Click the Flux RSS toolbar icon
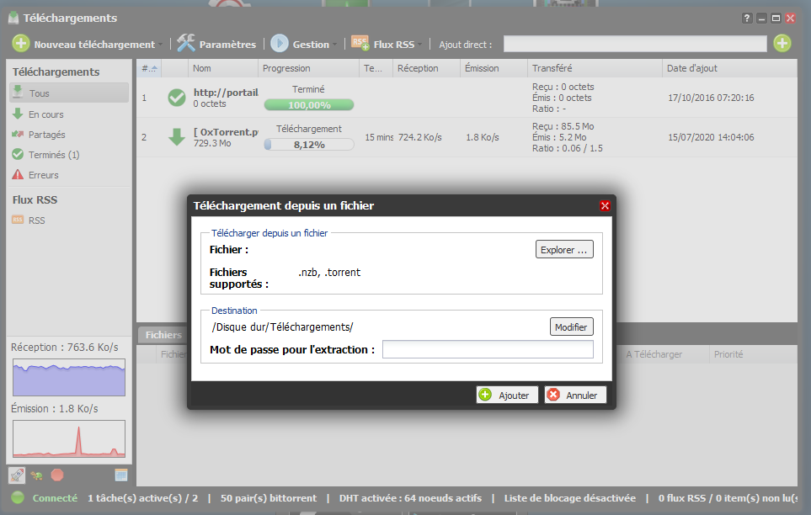811x515 pixels. (x=360, y=43)
